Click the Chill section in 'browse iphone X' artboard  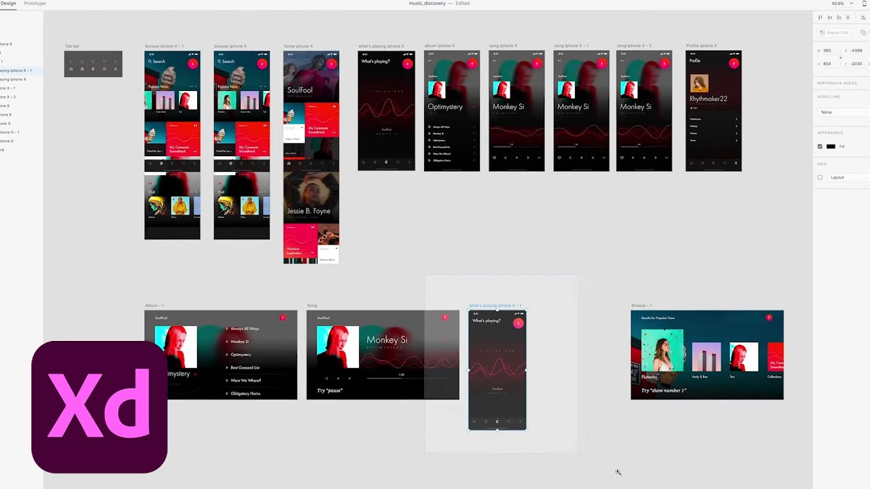(x=241, y=200)
